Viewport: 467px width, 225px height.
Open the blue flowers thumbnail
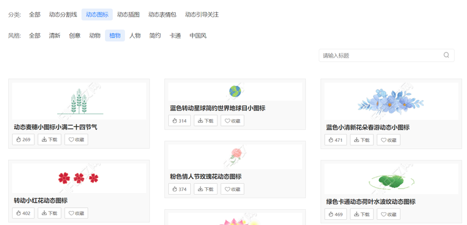(x=391, y=101)
